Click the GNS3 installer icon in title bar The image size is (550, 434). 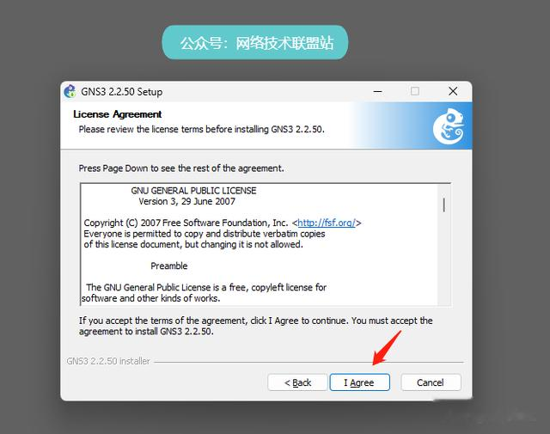[70, 92]
